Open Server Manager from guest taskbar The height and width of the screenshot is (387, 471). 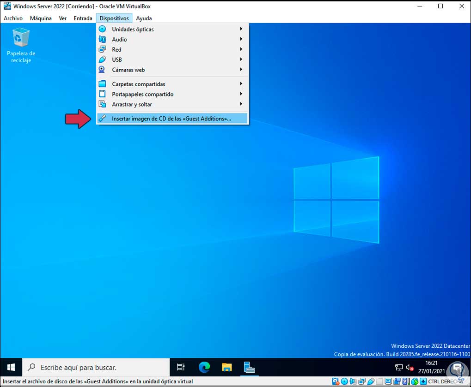(249, 367)
